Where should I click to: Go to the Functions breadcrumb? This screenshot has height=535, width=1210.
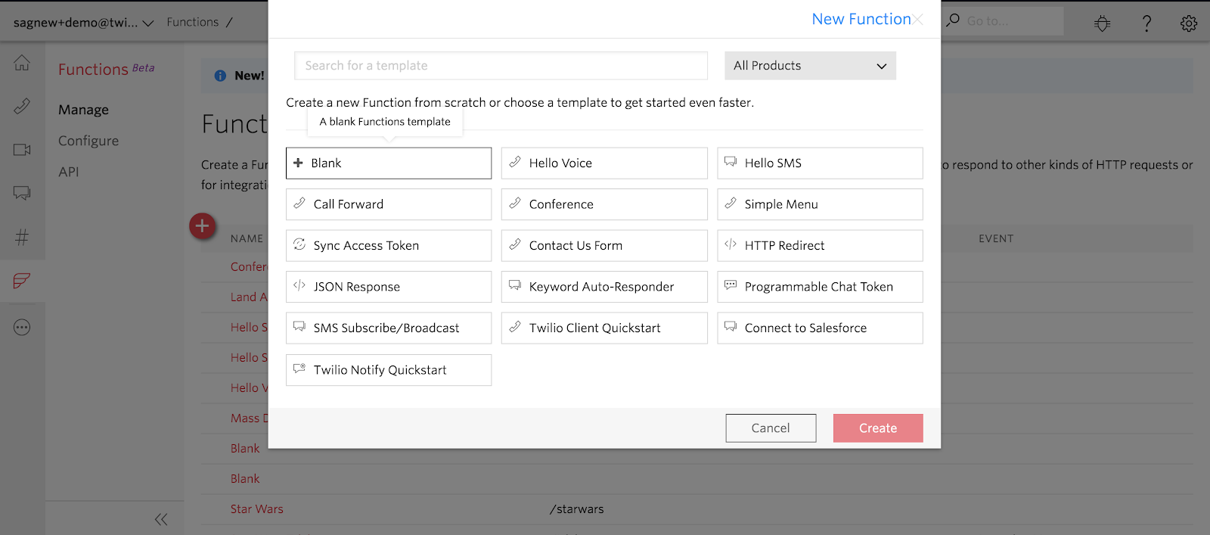click(192, 22)
